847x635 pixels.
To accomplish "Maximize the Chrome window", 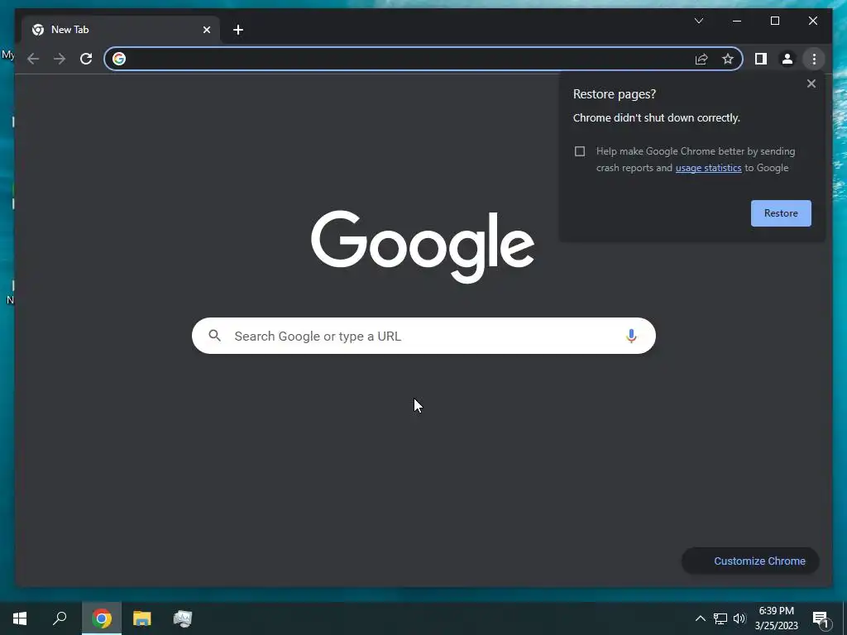I will tap(774, 21).
